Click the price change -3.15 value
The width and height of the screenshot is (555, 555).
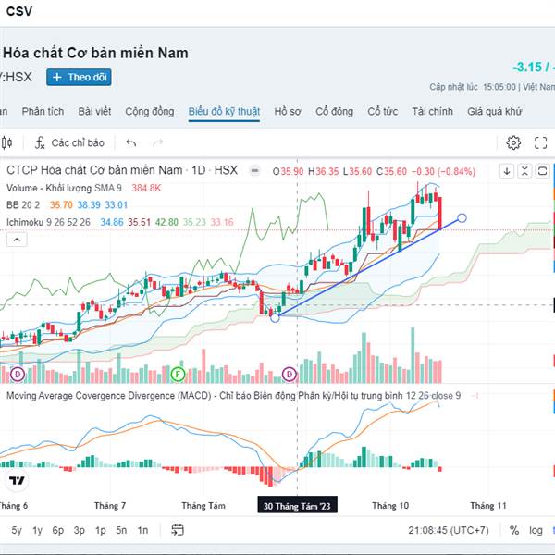coord(527,67)
